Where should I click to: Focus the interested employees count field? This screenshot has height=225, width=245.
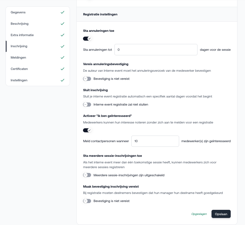click(x=155, y=141)
